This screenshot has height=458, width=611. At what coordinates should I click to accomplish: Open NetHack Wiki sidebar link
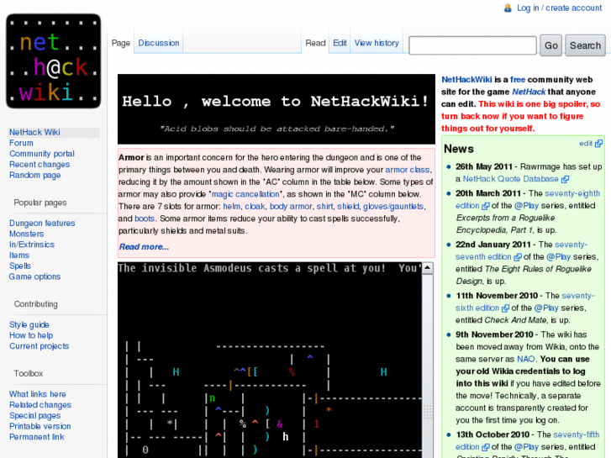pyautogui.click(x=34, y=132)
